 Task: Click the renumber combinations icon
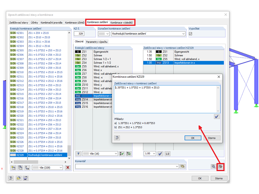coord(27,167)
